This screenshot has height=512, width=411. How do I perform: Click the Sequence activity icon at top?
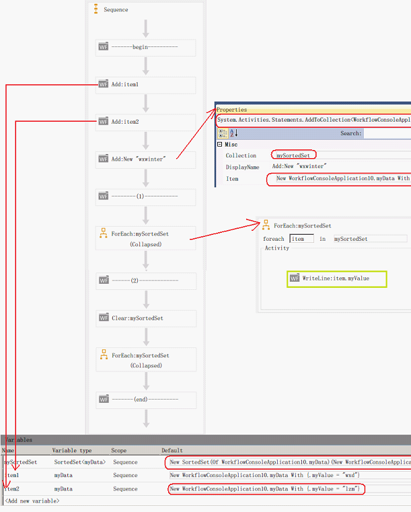pos(96,9)
